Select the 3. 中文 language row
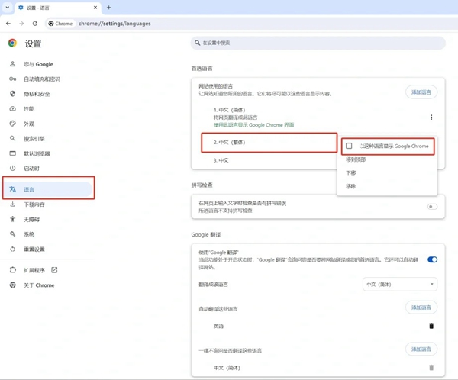The image size is (458, 380). pyautogui.click(x=221, y=160)
